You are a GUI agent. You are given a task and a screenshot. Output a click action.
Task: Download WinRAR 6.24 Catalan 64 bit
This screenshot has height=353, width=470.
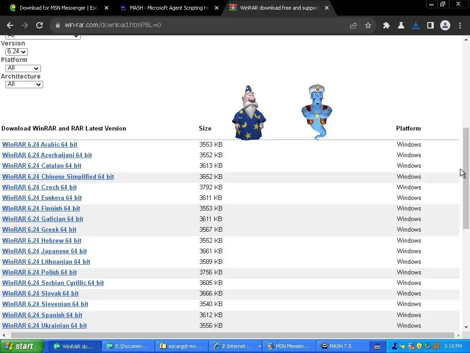pyautogui.click(x=42, y=165)
